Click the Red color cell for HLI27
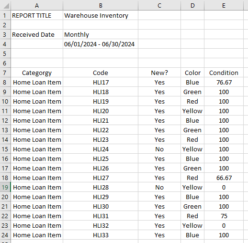The image size is (248, 243). [192, 178]
